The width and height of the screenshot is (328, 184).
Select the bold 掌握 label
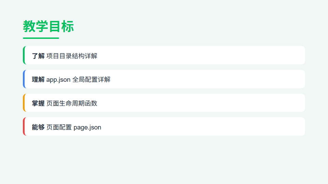[38, 103]
